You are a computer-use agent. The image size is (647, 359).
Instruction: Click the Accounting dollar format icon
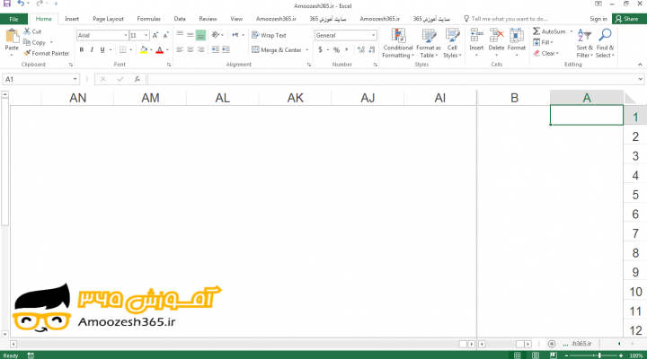[320, 50]
